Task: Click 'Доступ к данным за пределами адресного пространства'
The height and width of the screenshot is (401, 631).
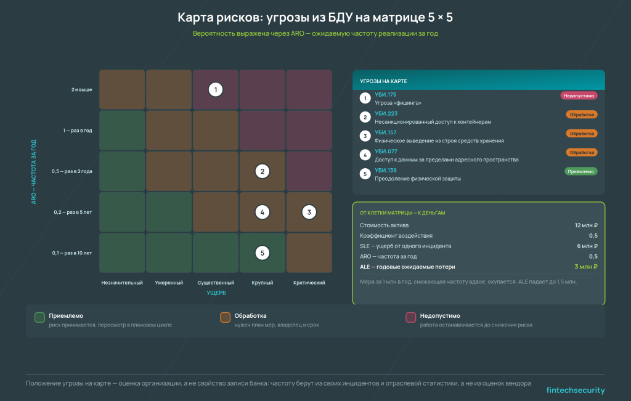Action: pyautogui.click(x=447, y=160)
